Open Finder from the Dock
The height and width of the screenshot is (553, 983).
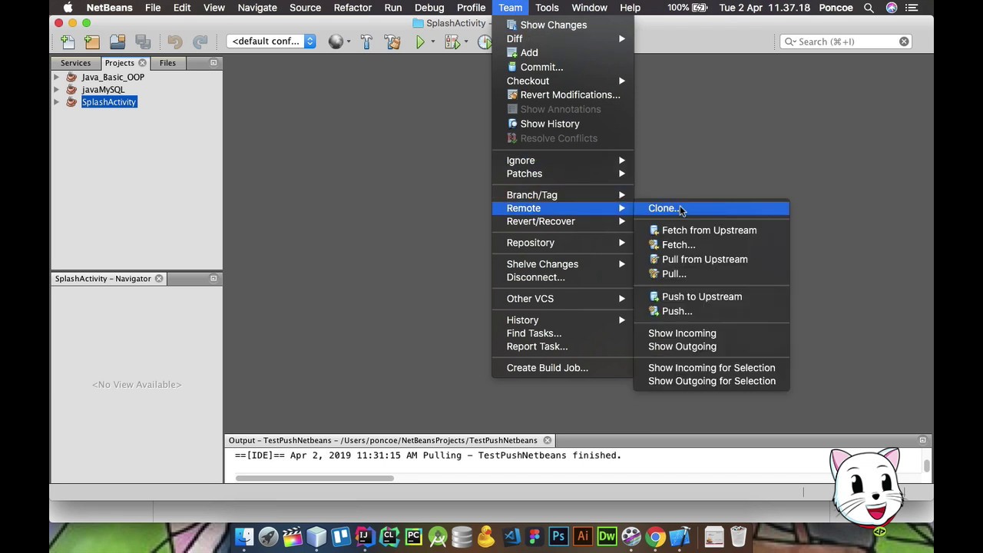[244, 536]
